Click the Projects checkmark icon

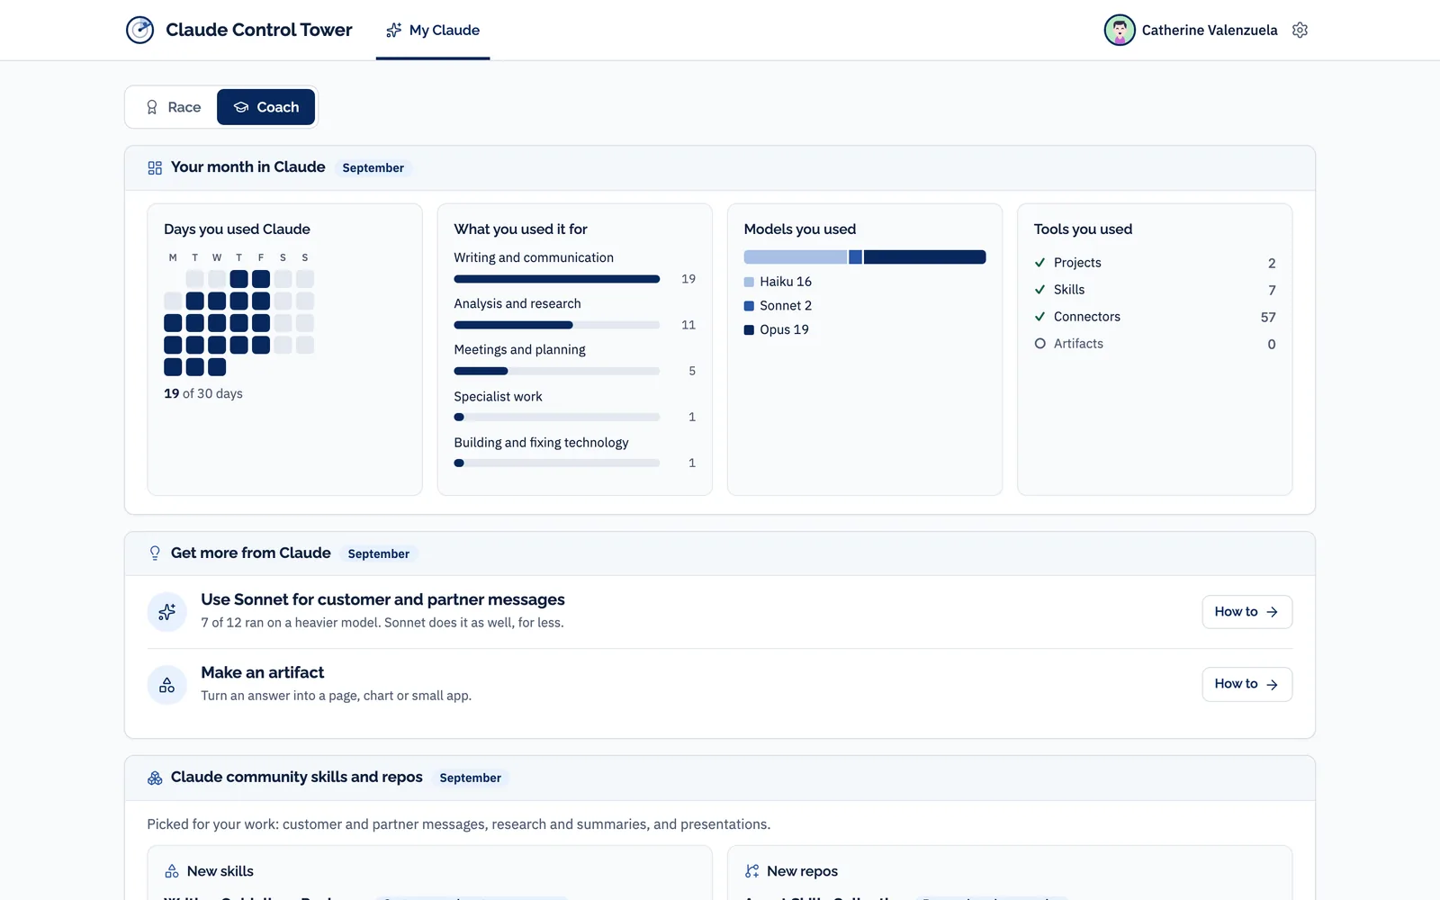pyautogui.click(x=1040, y=263)
